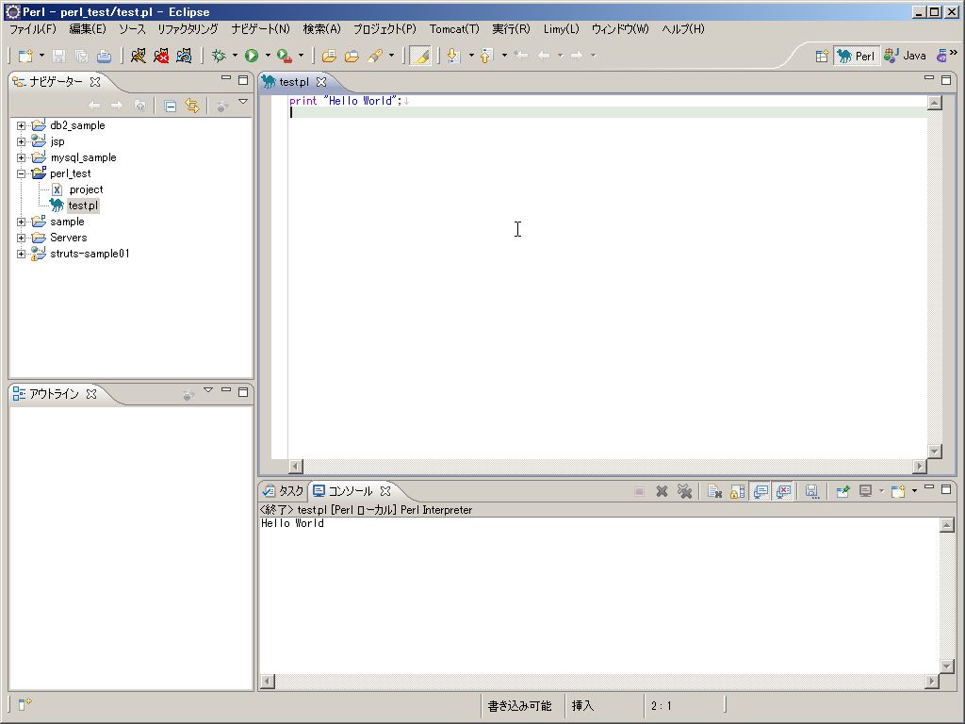
Task: Open the 編集(E) menu
Action: [88, 29]
